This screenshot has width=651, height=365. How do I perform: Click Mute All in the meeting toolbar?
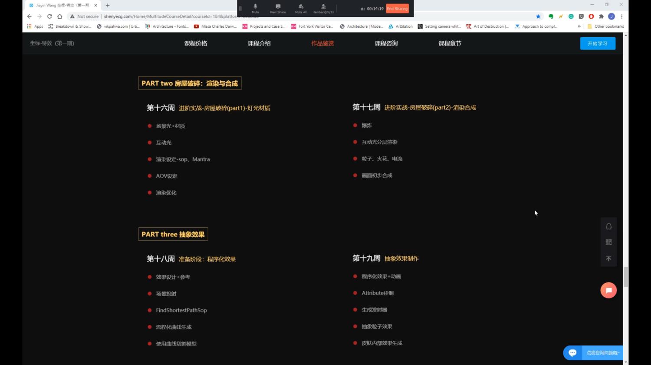click(301, 8)
